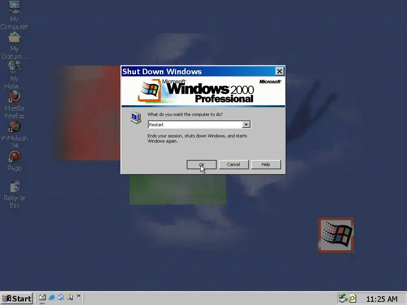Image resolution: width=407 pixels, height=305 pixels.
Task: Open Help in the shutdown dialog
Action: tap(266, 164)
